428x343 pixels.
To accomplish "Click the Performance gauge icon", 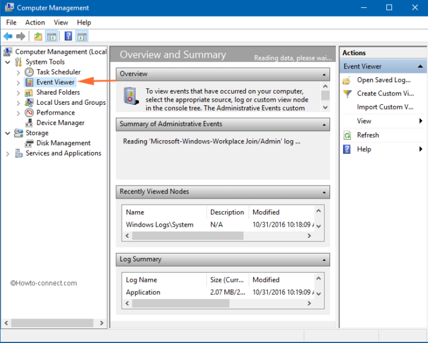I will click(x=29, y=113).
